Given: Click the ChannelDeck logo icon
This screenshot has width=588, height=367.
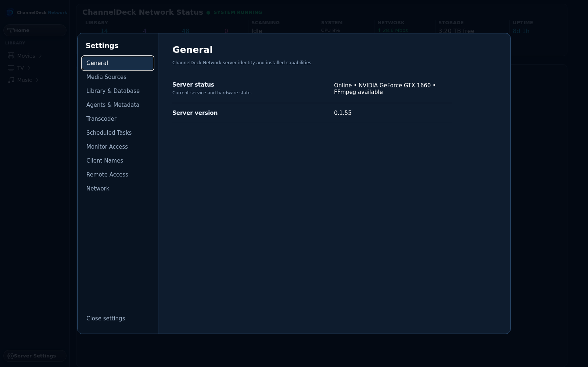Looking at the screenshot, I should (x=10, y=12).
